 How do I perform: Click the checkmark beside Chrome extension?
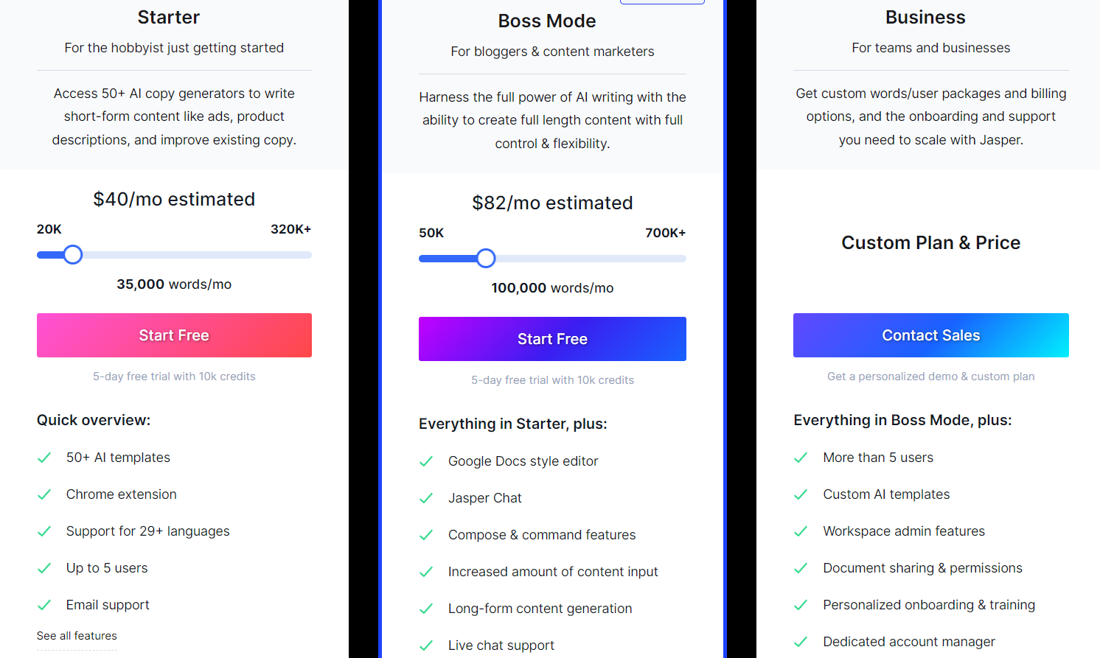[x=44, y=494]
